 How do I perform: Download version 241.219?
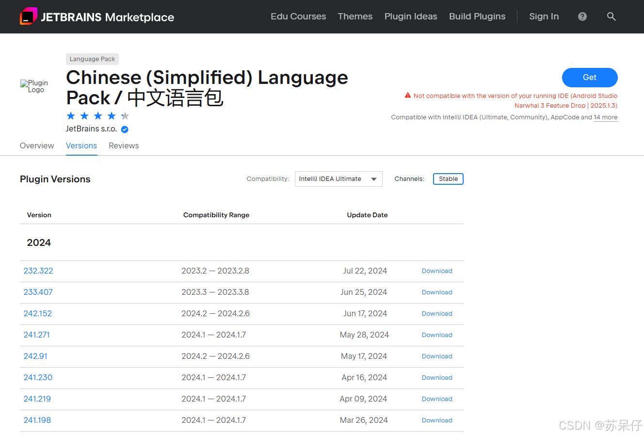click(437, 399)
